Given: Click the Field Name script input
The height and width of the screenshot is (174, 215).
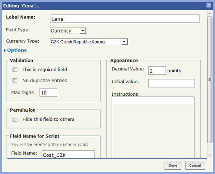Looking at the screenshot, I should tap(68, 154).
